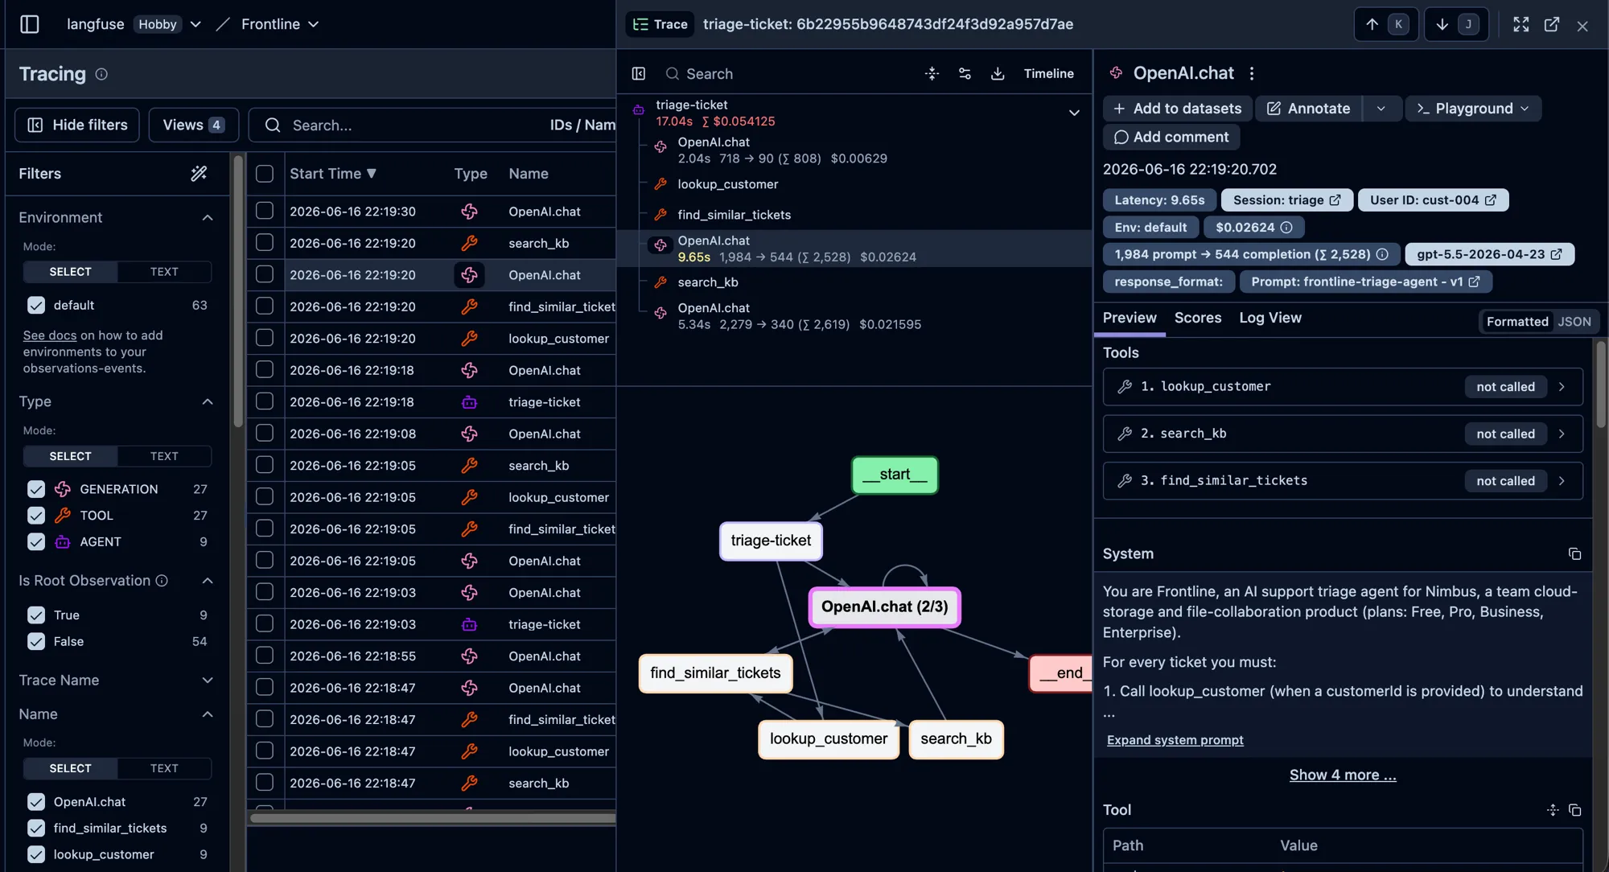Open the OpenAI.chat three-dot menu
1609x872 pixels.
(1252, 73)
